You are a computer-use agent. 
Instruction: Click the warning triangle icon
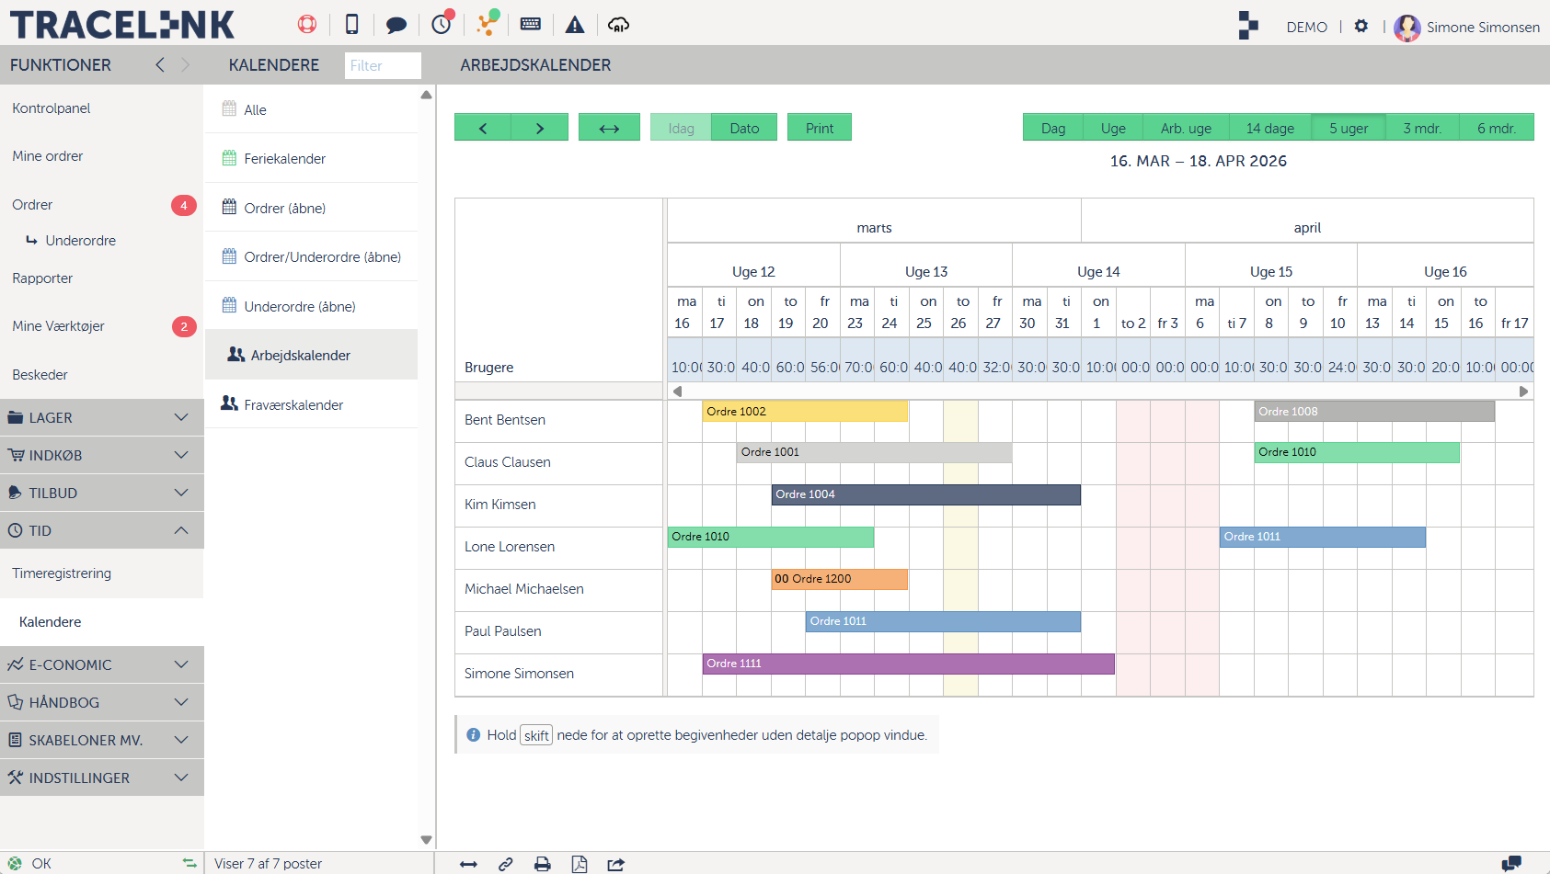point(575,25)
